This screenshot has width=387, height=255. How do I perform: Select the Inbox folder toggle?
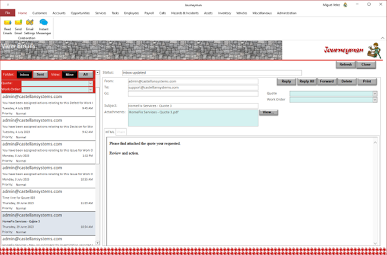coord(24,75)
